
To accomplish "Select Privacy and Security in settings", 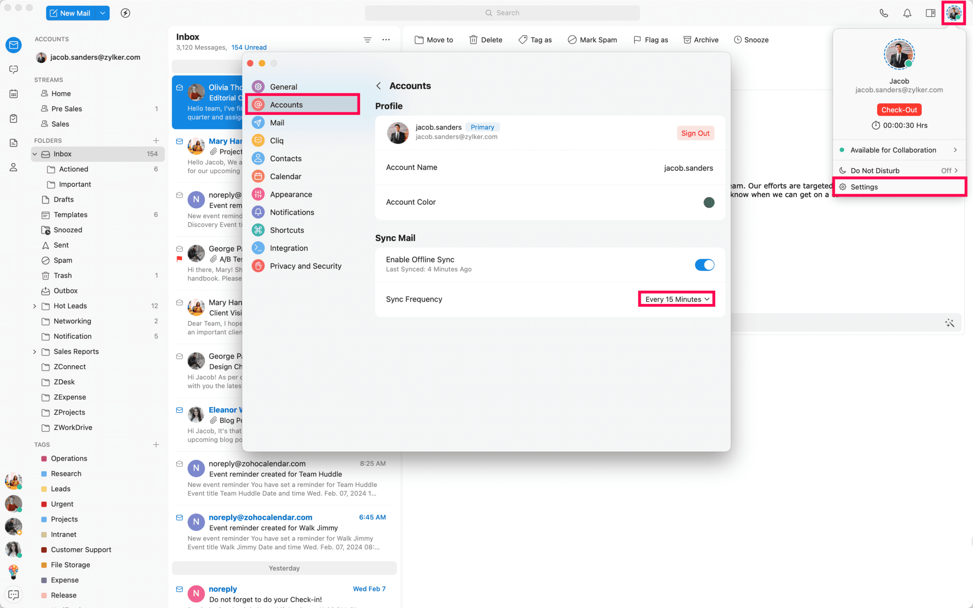I will point(305,266).
